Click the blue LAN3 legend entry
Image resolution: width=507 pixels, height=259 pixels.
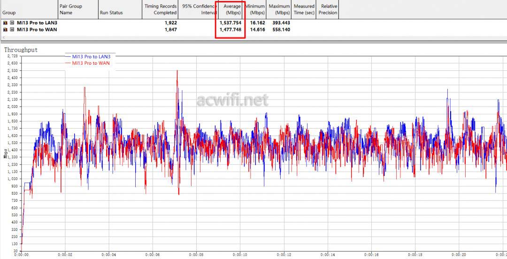(91, 56)
